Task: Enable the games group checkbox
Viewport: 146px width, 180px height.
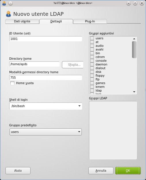Action: (x=92, y=83)
